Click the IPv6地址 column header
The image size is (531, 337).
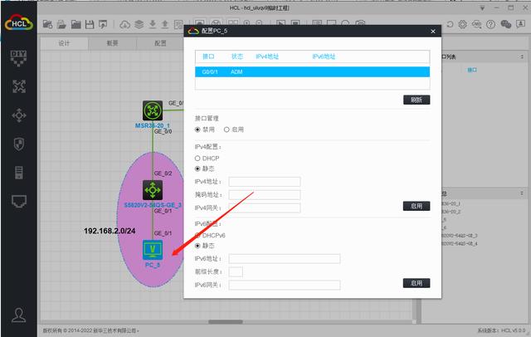pos(324,56)
